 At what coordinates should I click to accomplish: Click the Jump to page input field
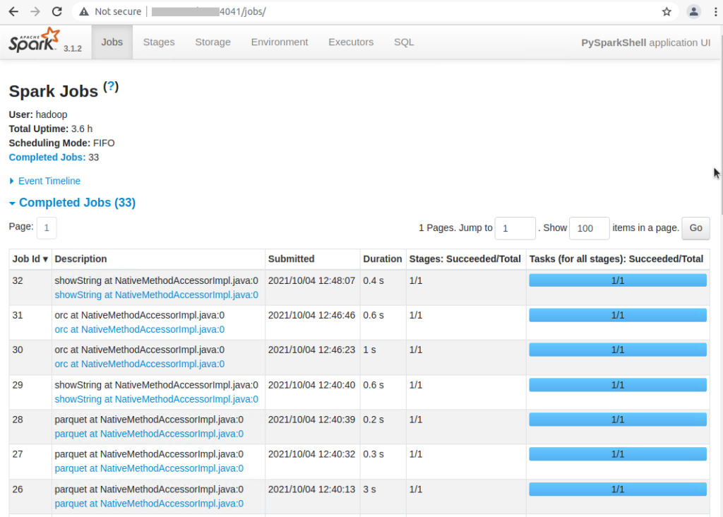(x=515, y=228)
